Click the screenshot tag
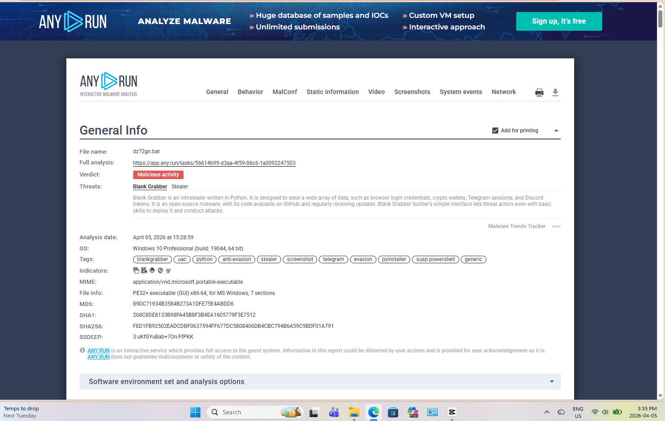This screenshot has width=665, height=421. (300, 259)
